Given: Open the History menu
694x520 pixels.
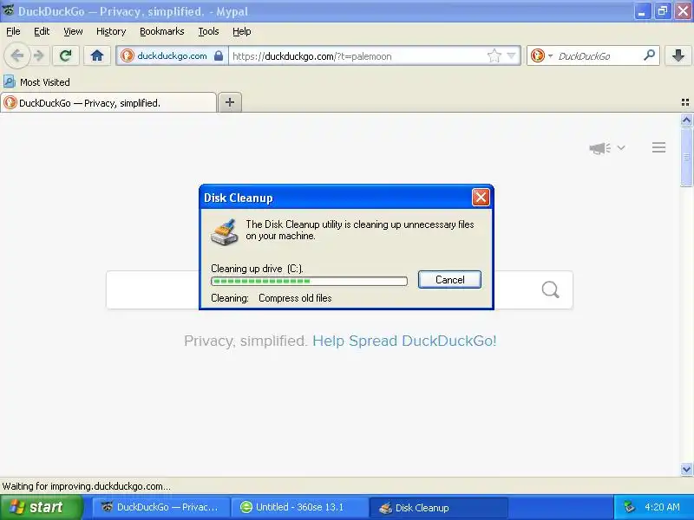Looking at the screenshot, I should coord(111,31).
